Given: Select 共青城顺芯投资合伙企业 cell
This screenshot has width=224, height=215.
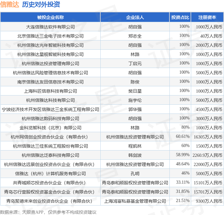Looking at the screenshot, I should click(50, 183).
